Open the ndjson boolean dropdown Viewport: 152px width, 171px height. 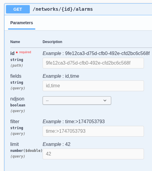77,100
